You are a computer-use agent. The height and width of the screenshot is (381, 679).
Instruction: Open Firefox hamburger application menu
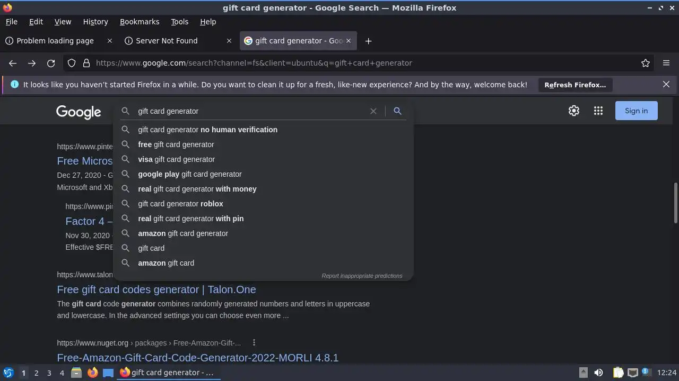[x=666, y=63]
